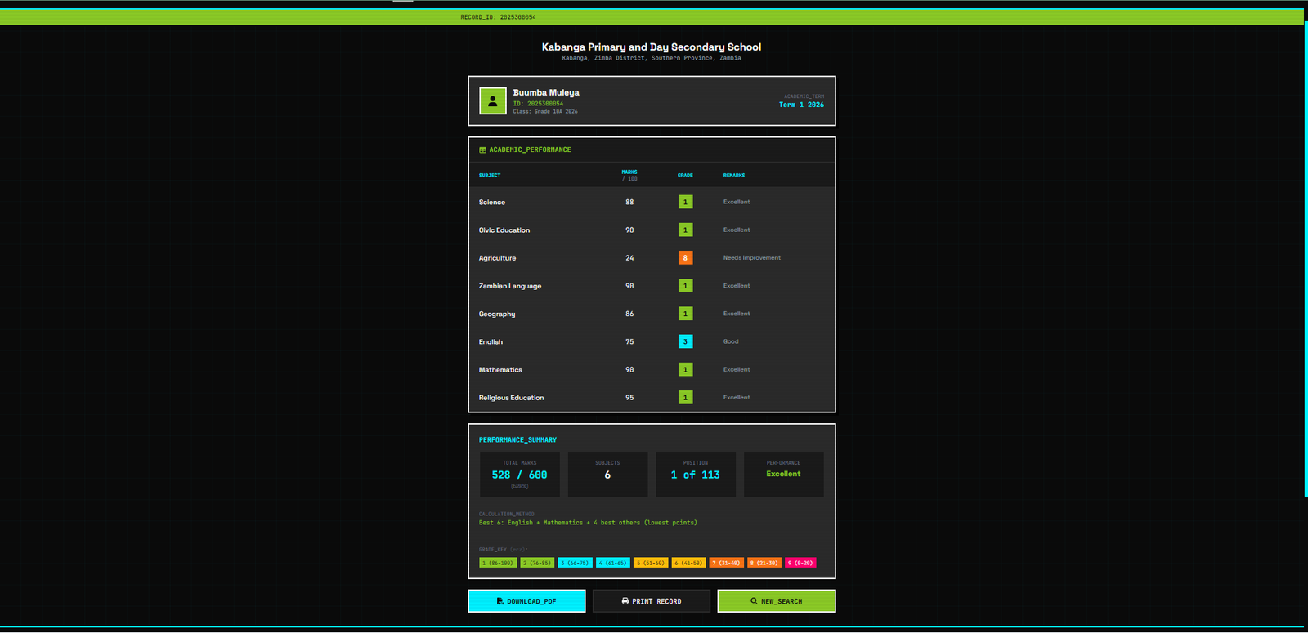This screenshot has height=633, width=1308.
Task: Click the grade 1 badge for Religious Education
Action: tap(685, 397)
